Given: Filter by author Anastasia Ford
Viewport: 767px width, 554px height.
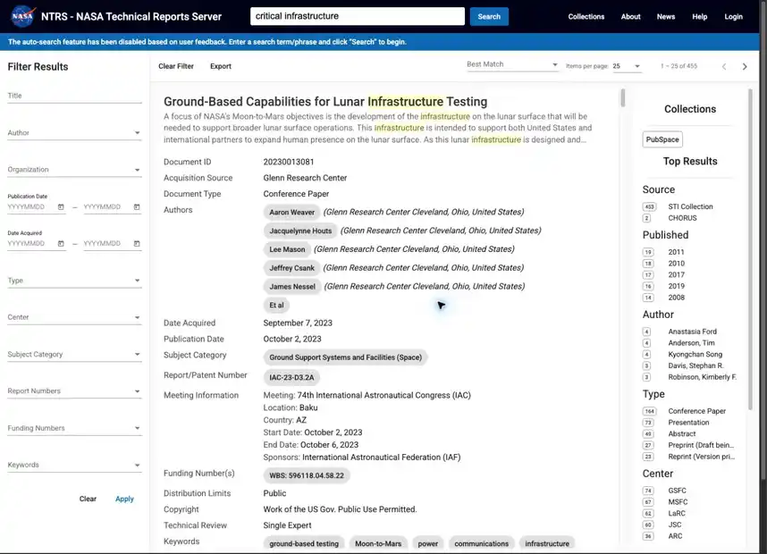Looking at the screenshot, I should [x=692, y=332].
